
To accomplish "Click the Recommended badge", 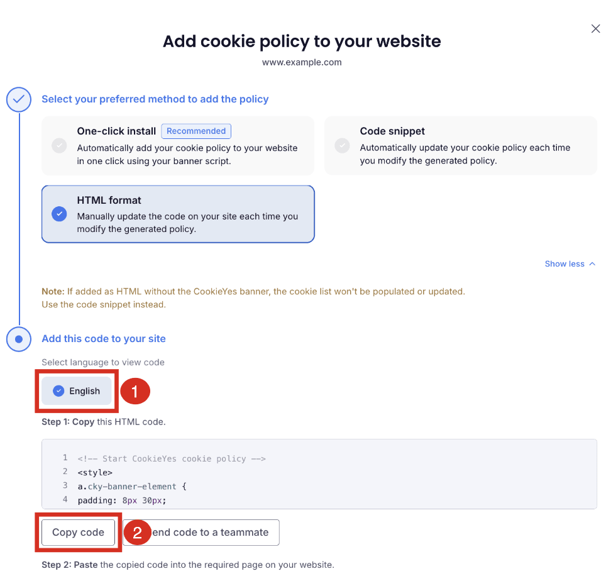I will 196,131.
